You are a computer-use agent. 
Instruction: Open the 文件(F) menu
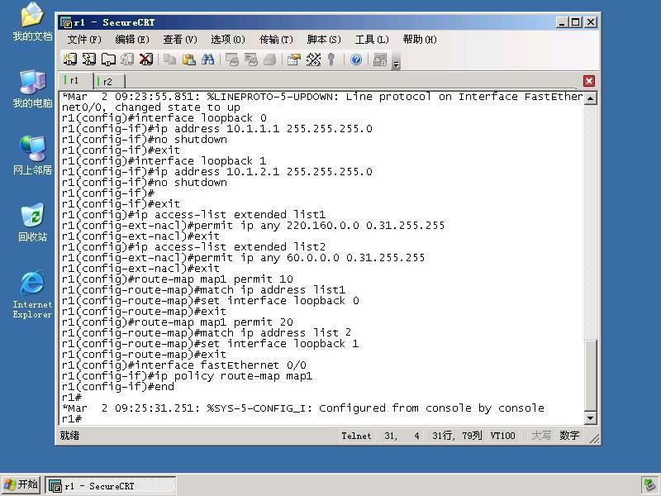[x=84, y=40]
